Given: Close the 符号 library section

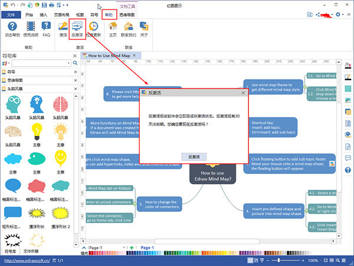Looking at the screenshot, I should point(76,72).
